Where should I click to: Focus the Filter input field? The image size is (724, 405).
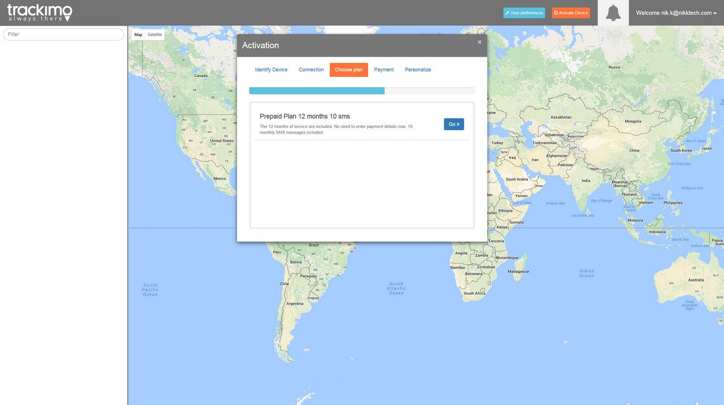(x=64, y=35)
